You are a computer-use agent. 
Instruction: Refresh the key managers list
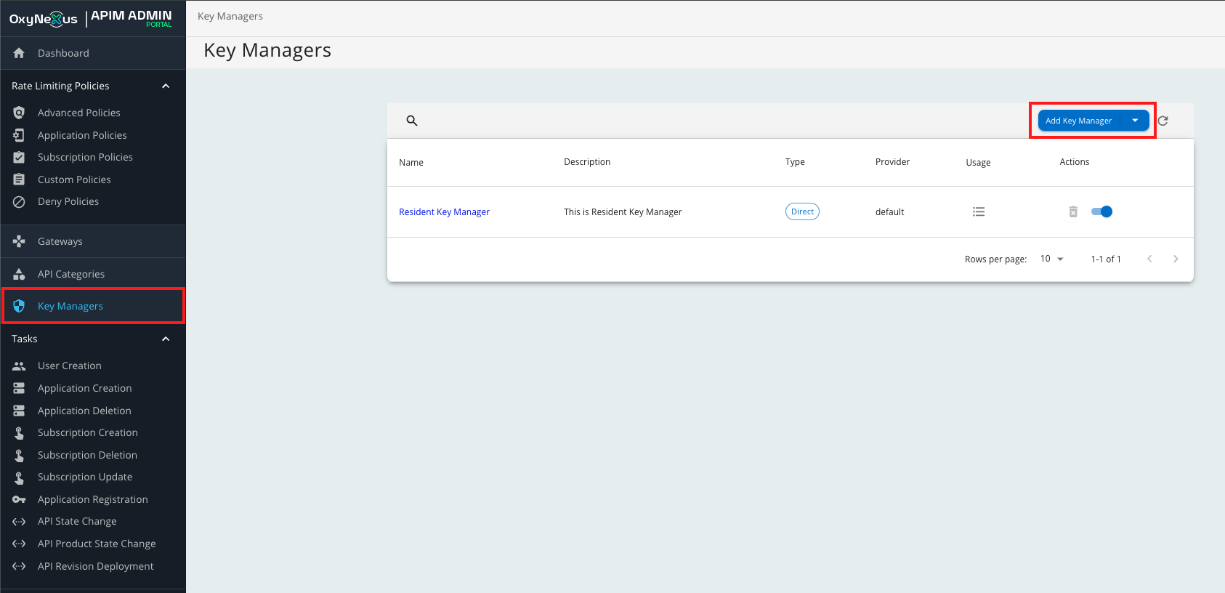1163,121
